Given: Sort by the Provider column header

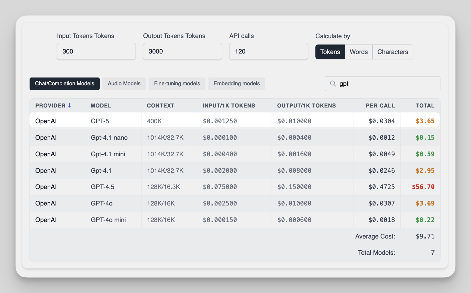Looking at the screenshot, I should point(50,105).
